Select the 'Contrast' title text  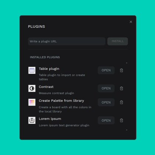46,87
